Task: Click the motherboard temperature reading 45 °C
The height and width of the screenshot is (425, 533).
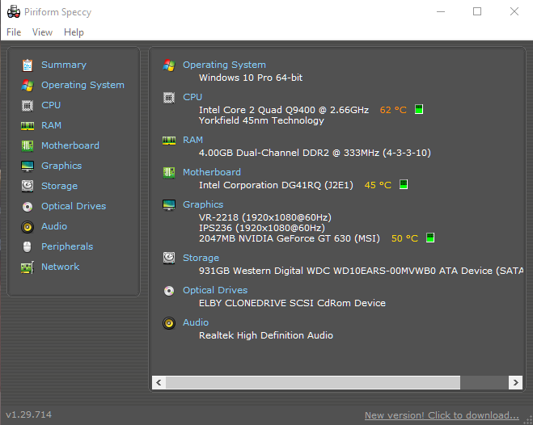Action: 378,185
